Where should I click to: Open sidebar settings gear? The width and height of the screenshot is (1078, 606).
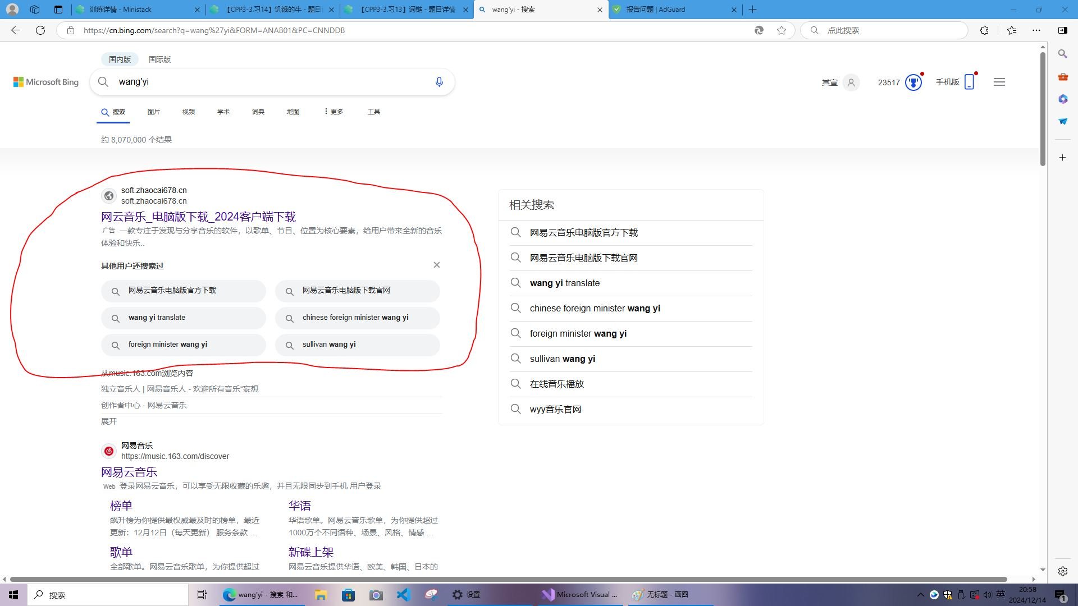[1063, 571]
